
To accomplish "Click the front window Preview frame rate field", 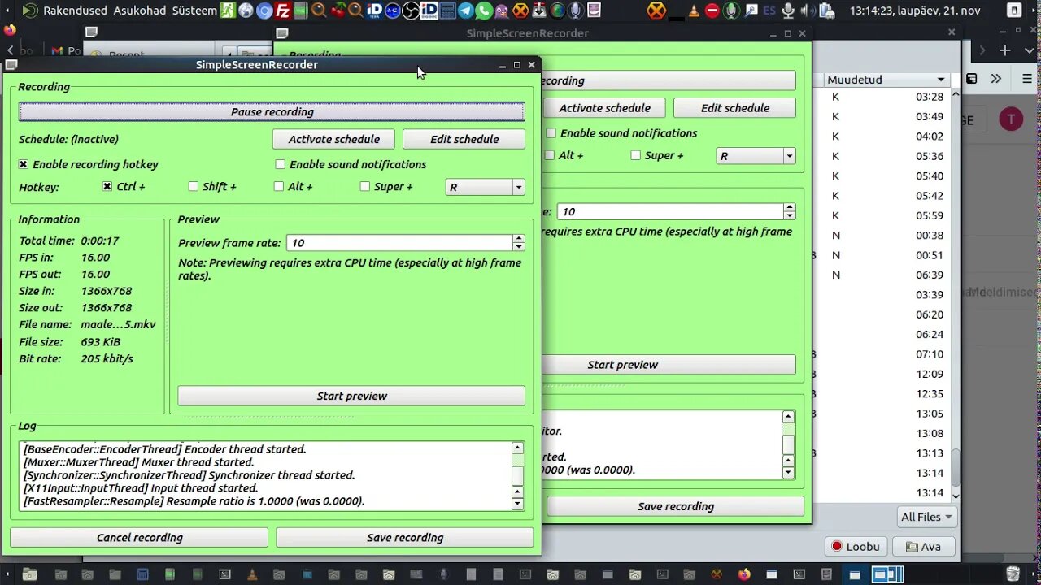I will (x=400, y=243).
